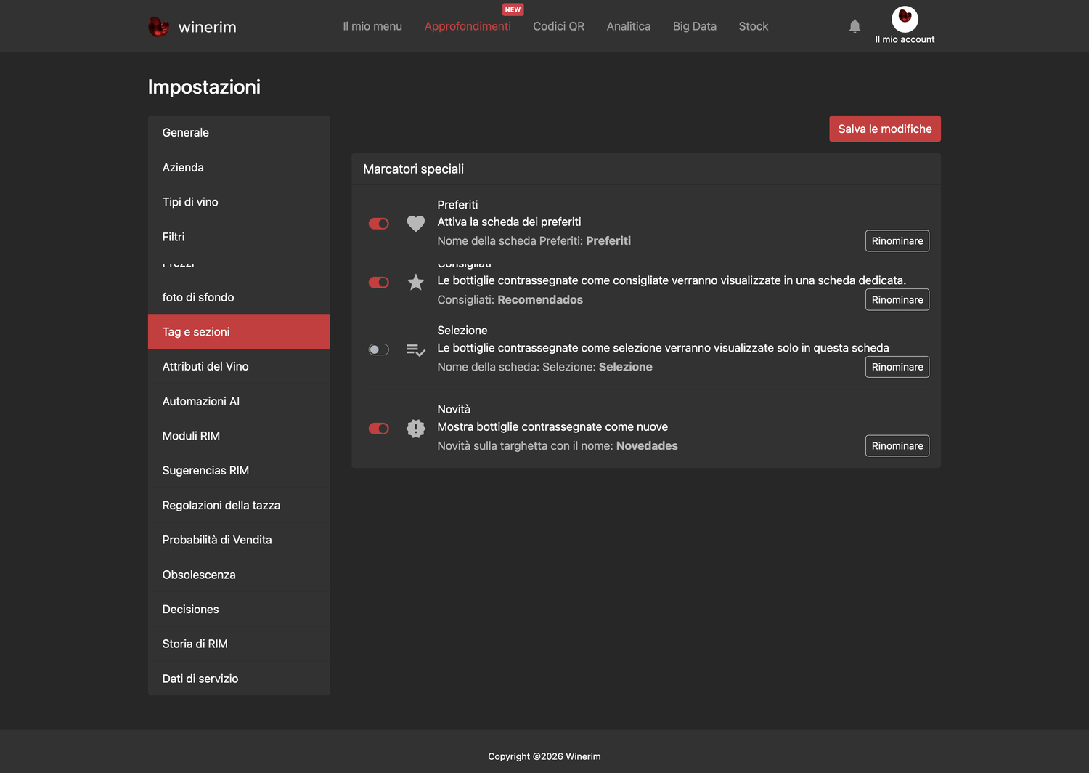
Task: Click the bold 'Novedades' name
Action: tap(647, 446)
